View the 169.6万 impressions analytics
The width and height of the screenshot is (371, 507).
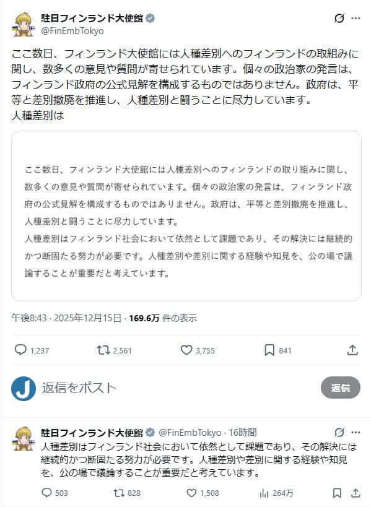point(155,318)
